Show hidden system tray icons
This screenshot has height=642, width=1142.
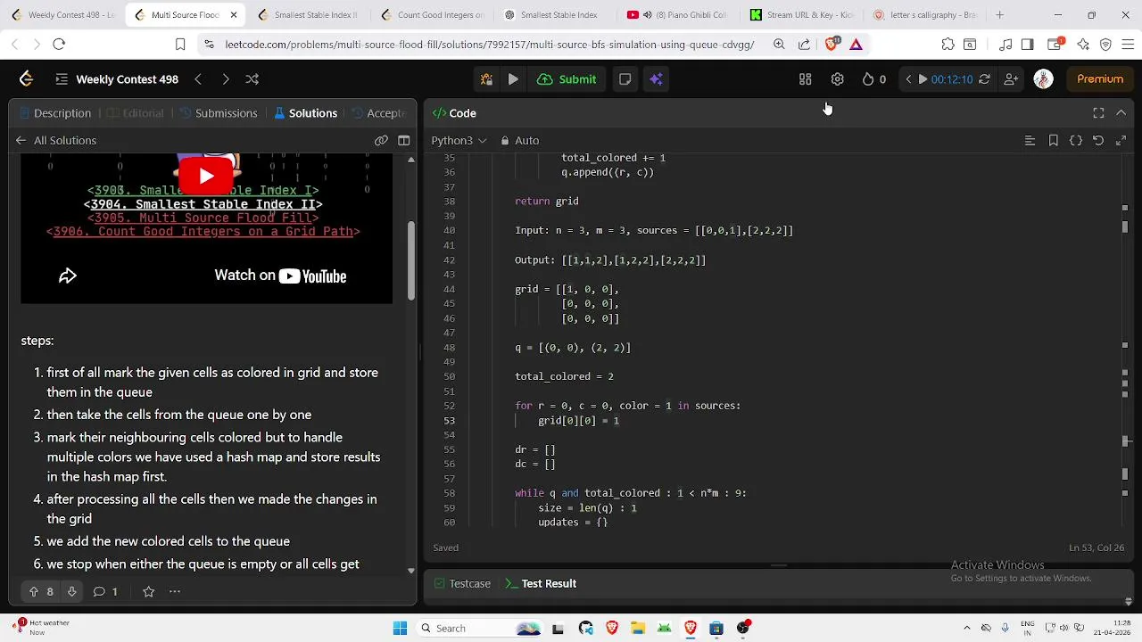tap(966, 628)
